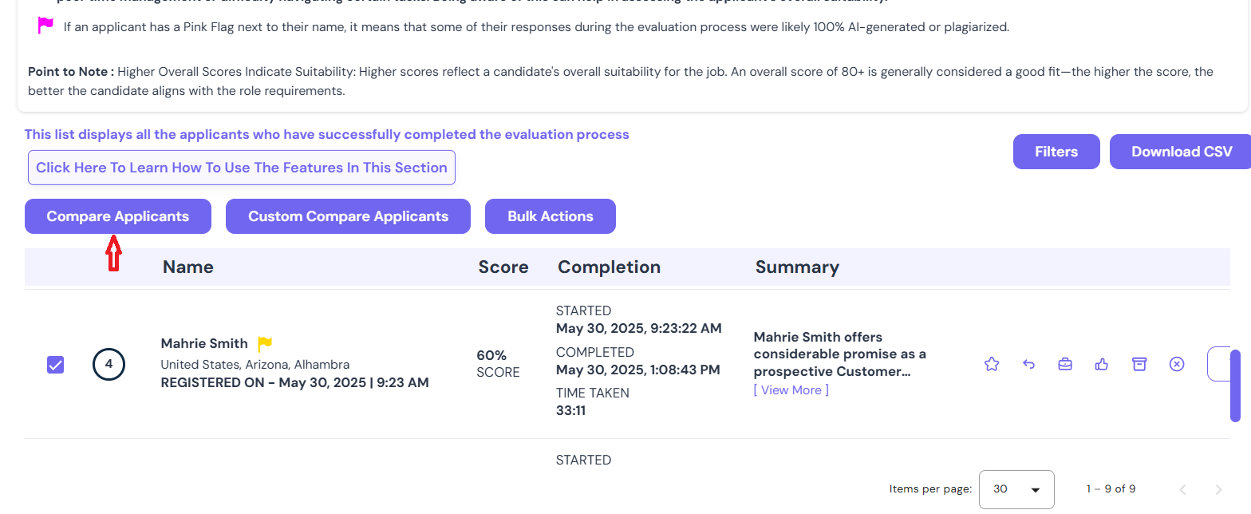
Task: Star Mahrie Smith as favorite
Action: point(992,364)
